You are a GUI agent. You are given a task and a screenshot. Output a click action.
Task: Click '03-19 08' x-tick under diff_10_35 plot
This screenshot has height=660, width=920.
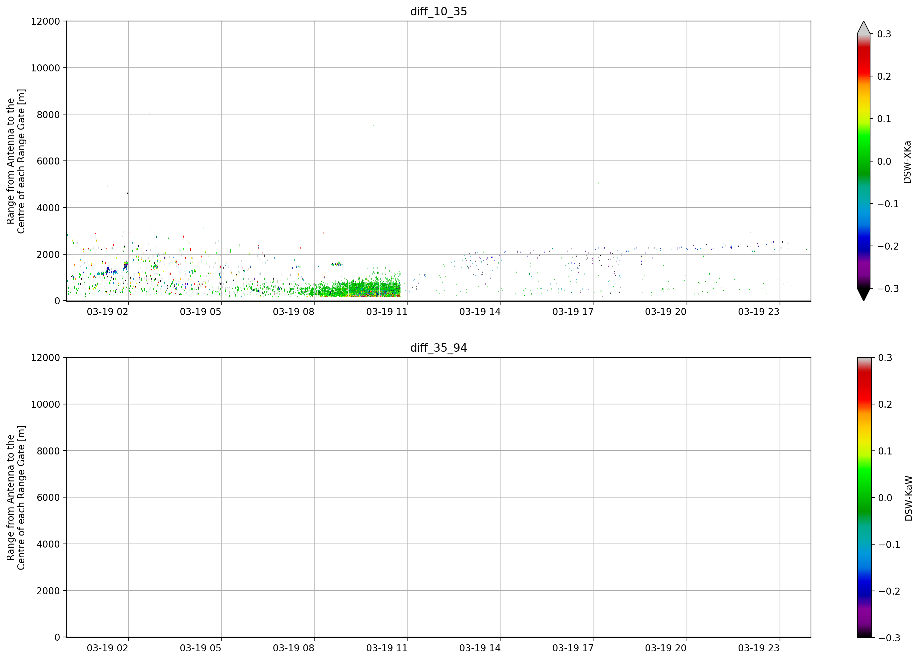(294, 312)
